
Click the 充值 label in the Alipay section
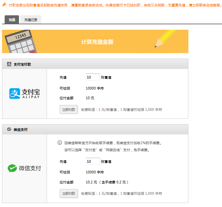tap(63, 77)
